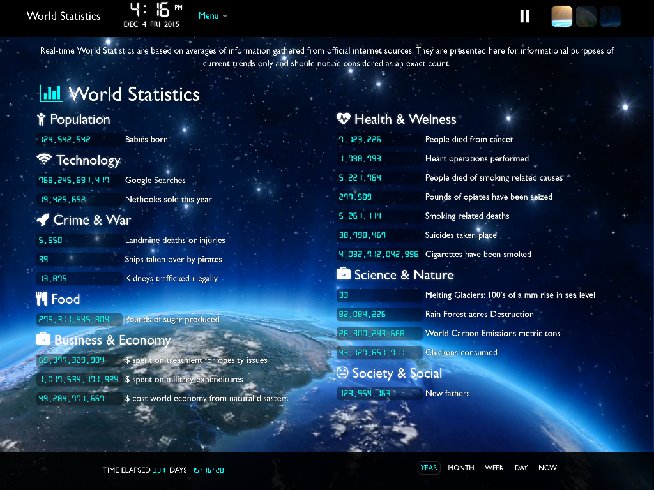This screenshot has height=490, width=654.
Task: Click the Suicides taken place label
Action: (x=461, y=235)
